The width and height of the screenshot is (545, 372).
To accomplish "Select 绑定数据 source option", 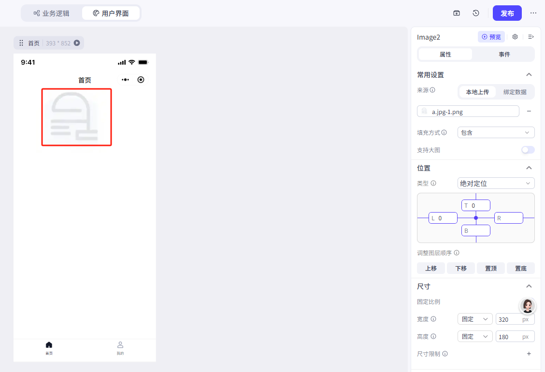I will pos(515,92).
